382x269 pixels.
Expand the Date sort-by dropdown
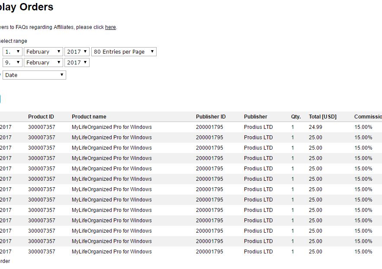click(34, 75)
